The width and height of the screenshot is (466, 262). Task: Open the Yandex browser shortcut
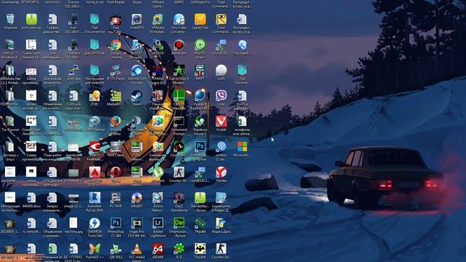(221, 172)
